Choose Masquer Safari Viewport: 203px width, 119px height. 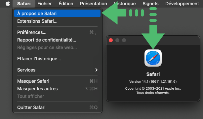coord(57,81)
